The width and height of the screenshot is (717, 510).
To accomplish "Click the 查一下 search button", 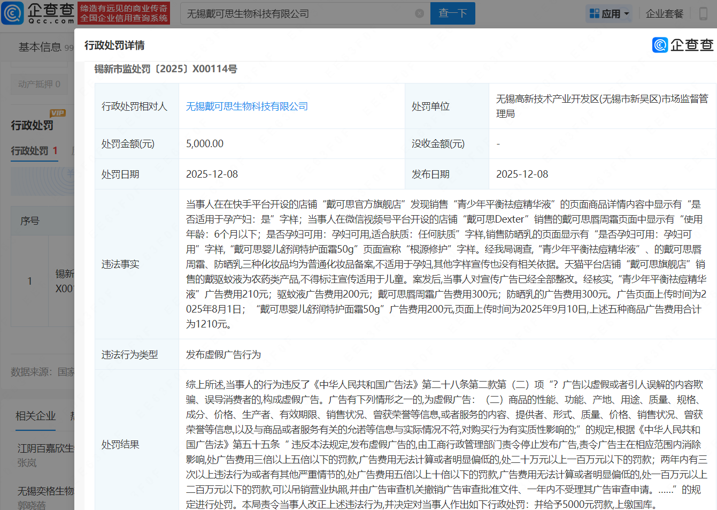I will pos(452,13).
